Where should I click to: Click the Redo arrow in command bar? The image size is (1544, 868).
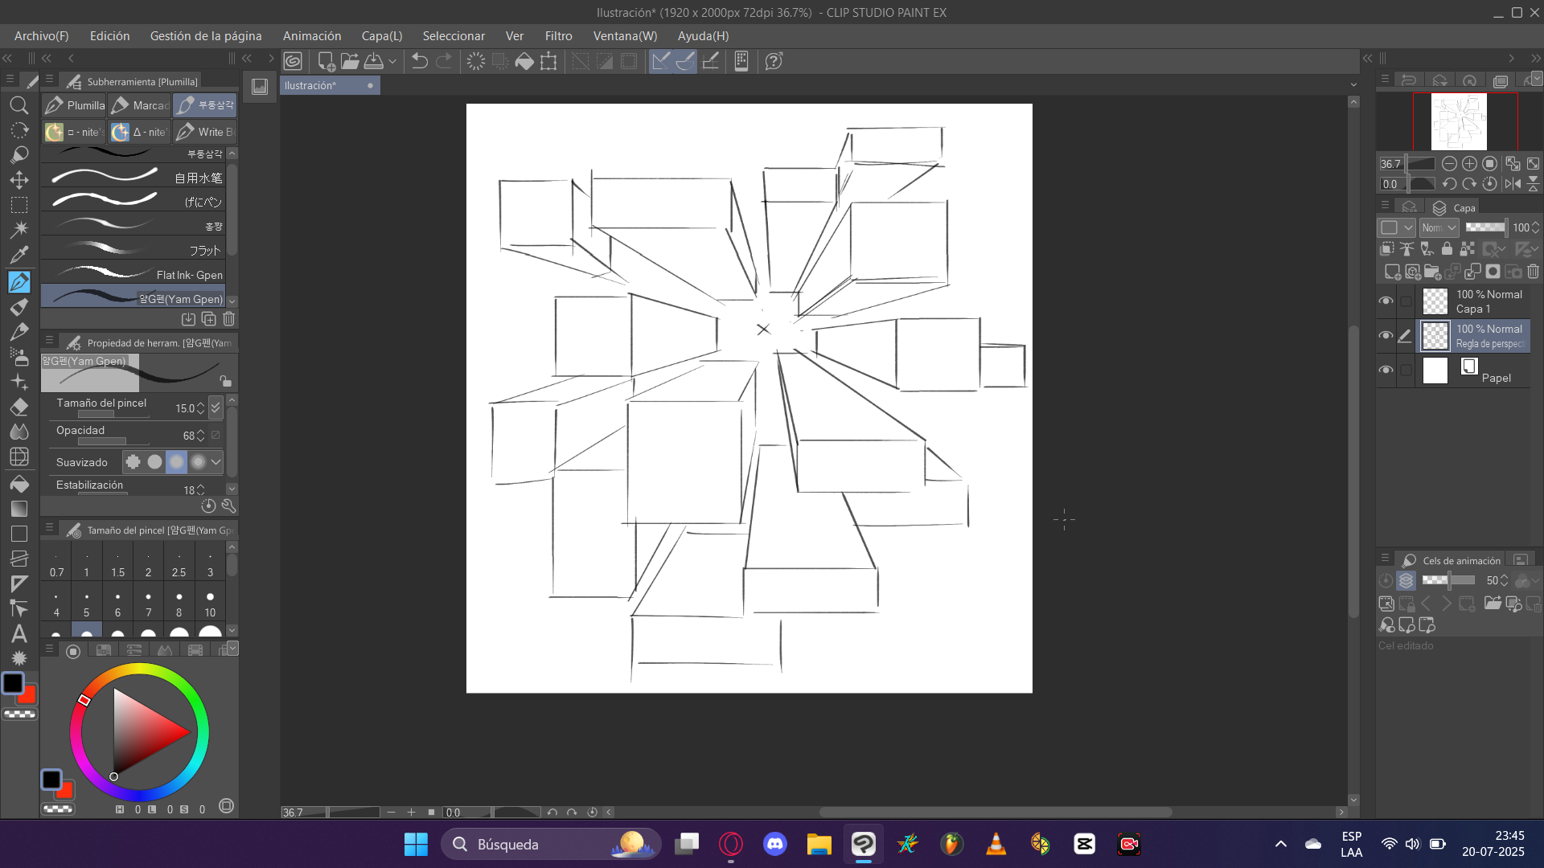click(444, 61)
